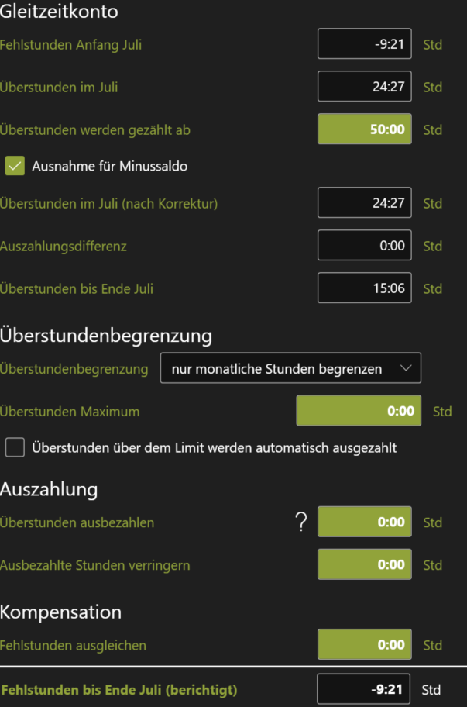Click the Auszahlungsdifferenz value box
This screenshot has height=707, width=467.
click(364, 246)
